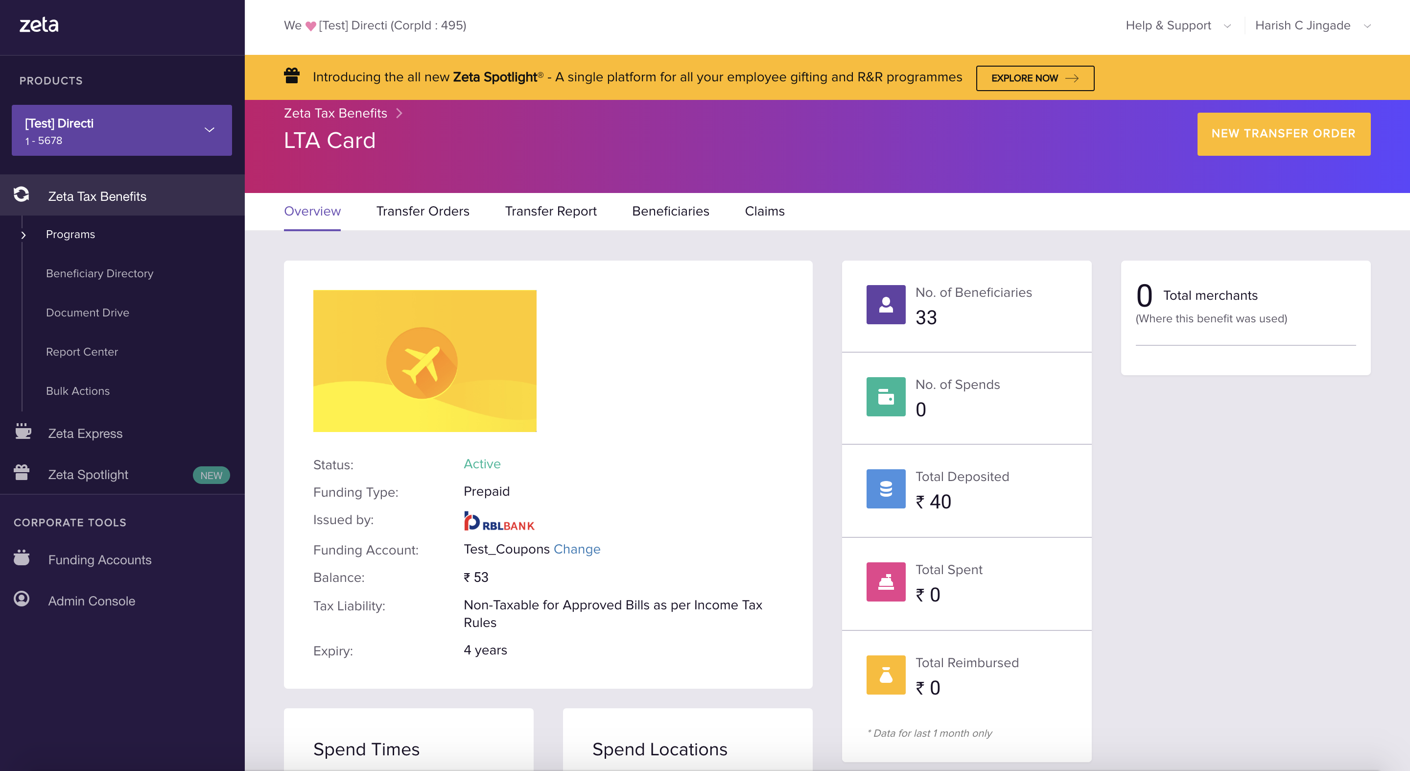Click the gift icon in the yellow banner
Viewport: 1410px width, 771px height.
292,76
